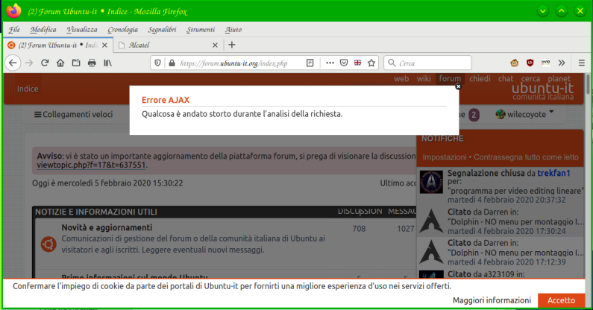Click the extension icon next to uBlock
This screenshot has height=310, width=593.
point(545,63)
